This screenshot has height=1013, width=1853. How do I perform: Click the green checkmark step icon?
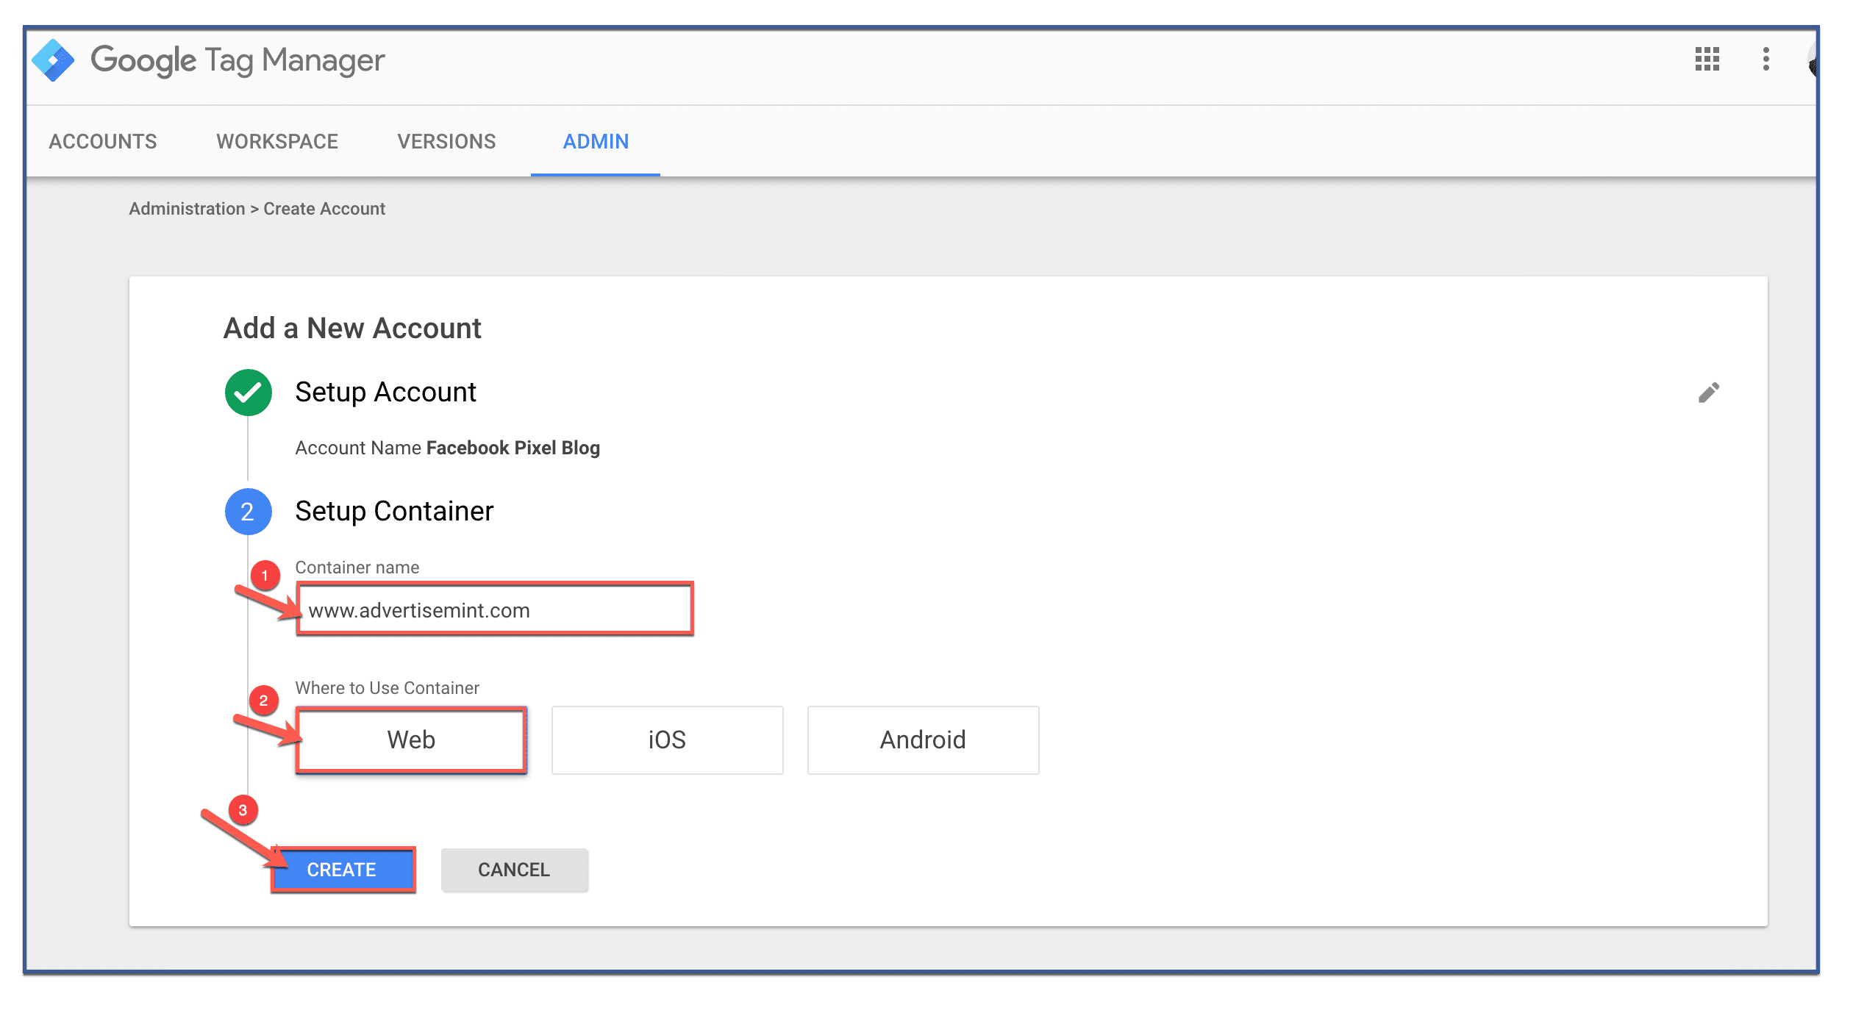(248, 393)
